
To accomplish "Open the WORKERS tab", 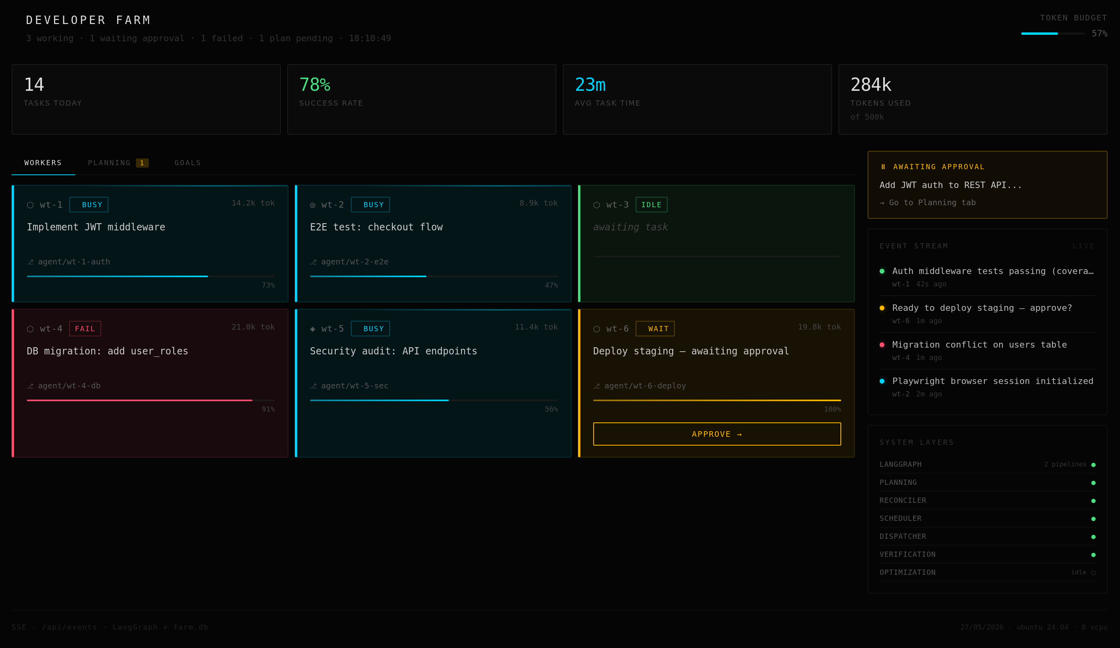I will [x=43, y=163].
